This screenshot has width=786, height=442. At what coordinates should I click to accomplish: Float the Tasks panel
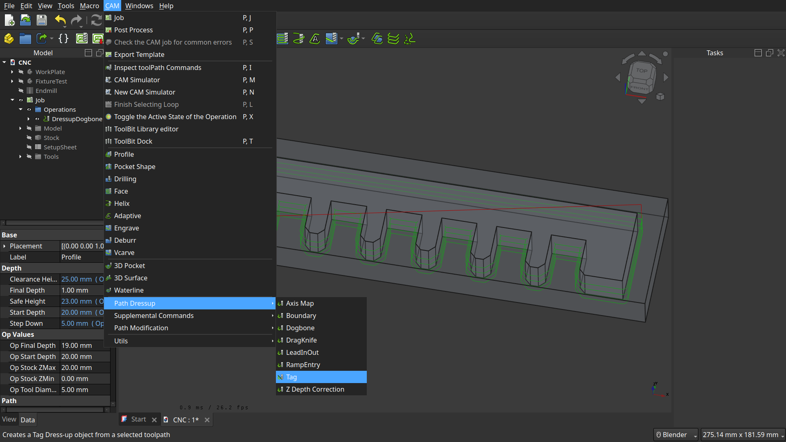click(770, 53)
